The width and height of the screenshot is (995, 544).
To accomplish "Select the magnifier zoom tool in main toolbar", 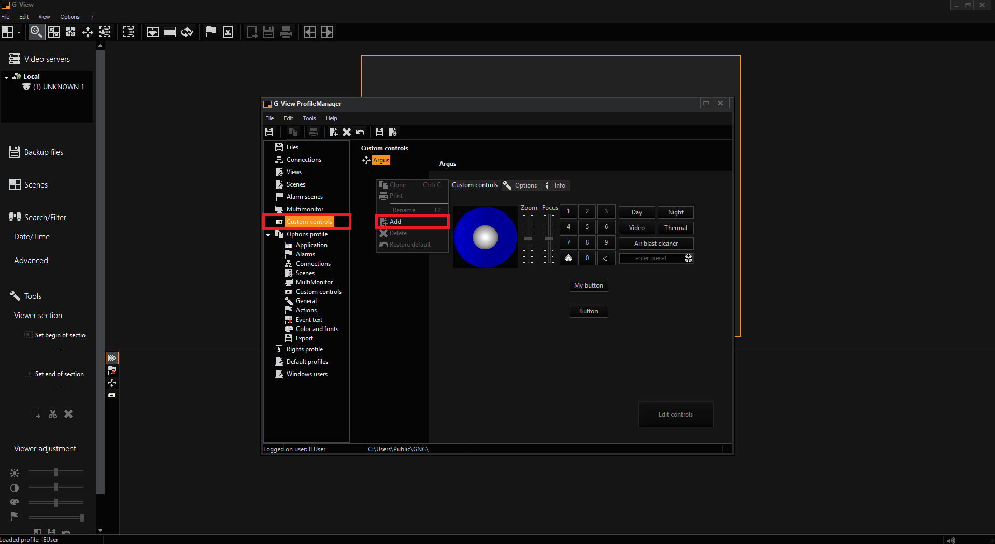I will pos(36,32).
